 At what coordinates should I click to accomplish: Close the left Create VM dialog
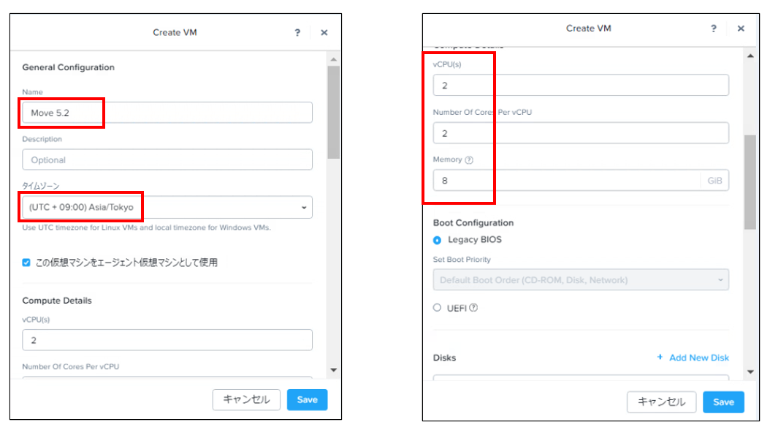(x=324, y=32)
